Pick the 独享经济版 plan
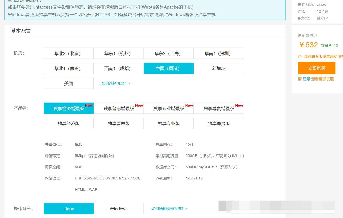This screenshot has height=218, width=343. tap(68, 123)
